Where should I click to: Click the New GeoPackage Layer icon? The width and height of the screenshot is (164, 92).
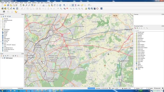5,8
